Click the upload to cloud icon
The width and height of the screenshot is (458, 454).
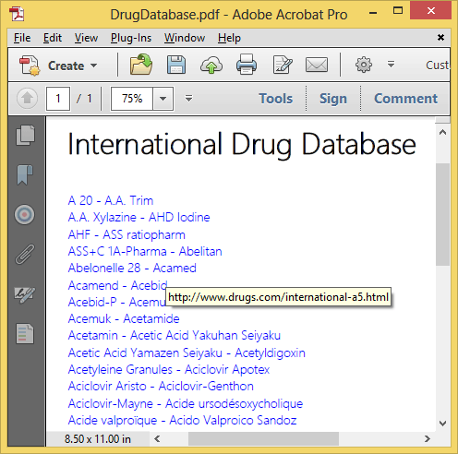point(211,65)
